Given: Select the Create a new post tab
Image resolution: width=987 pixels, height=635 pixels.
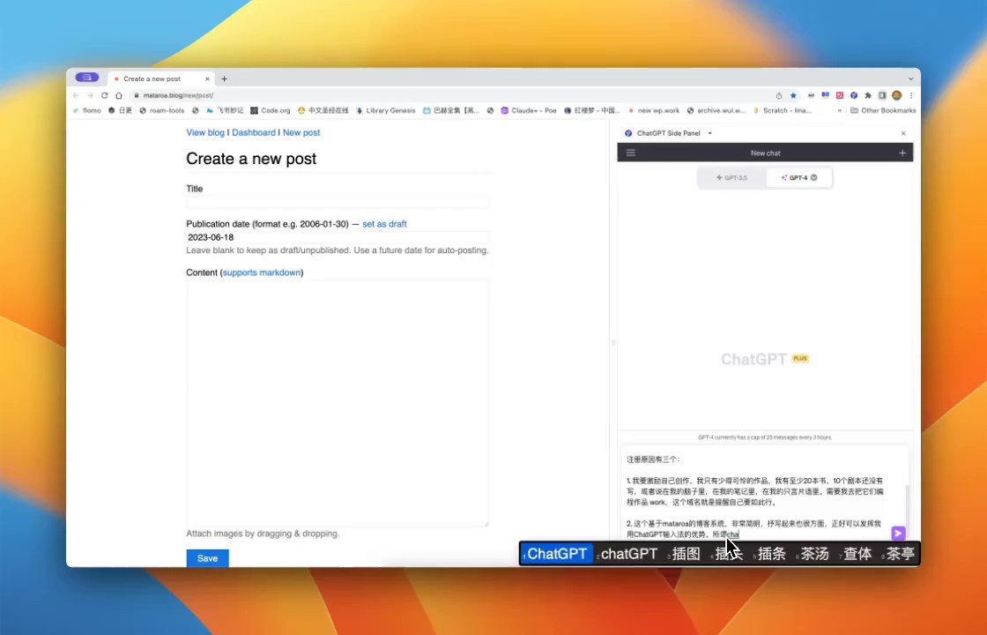Looking at the screenshot, I should click(161, 78).
